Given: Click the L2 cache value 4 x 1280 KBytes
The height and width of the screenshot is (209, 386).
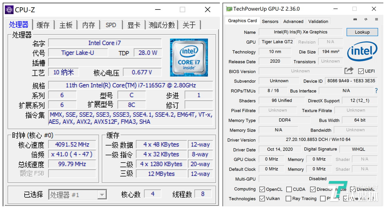Looking at the screenshot, I should click(161, 164).
